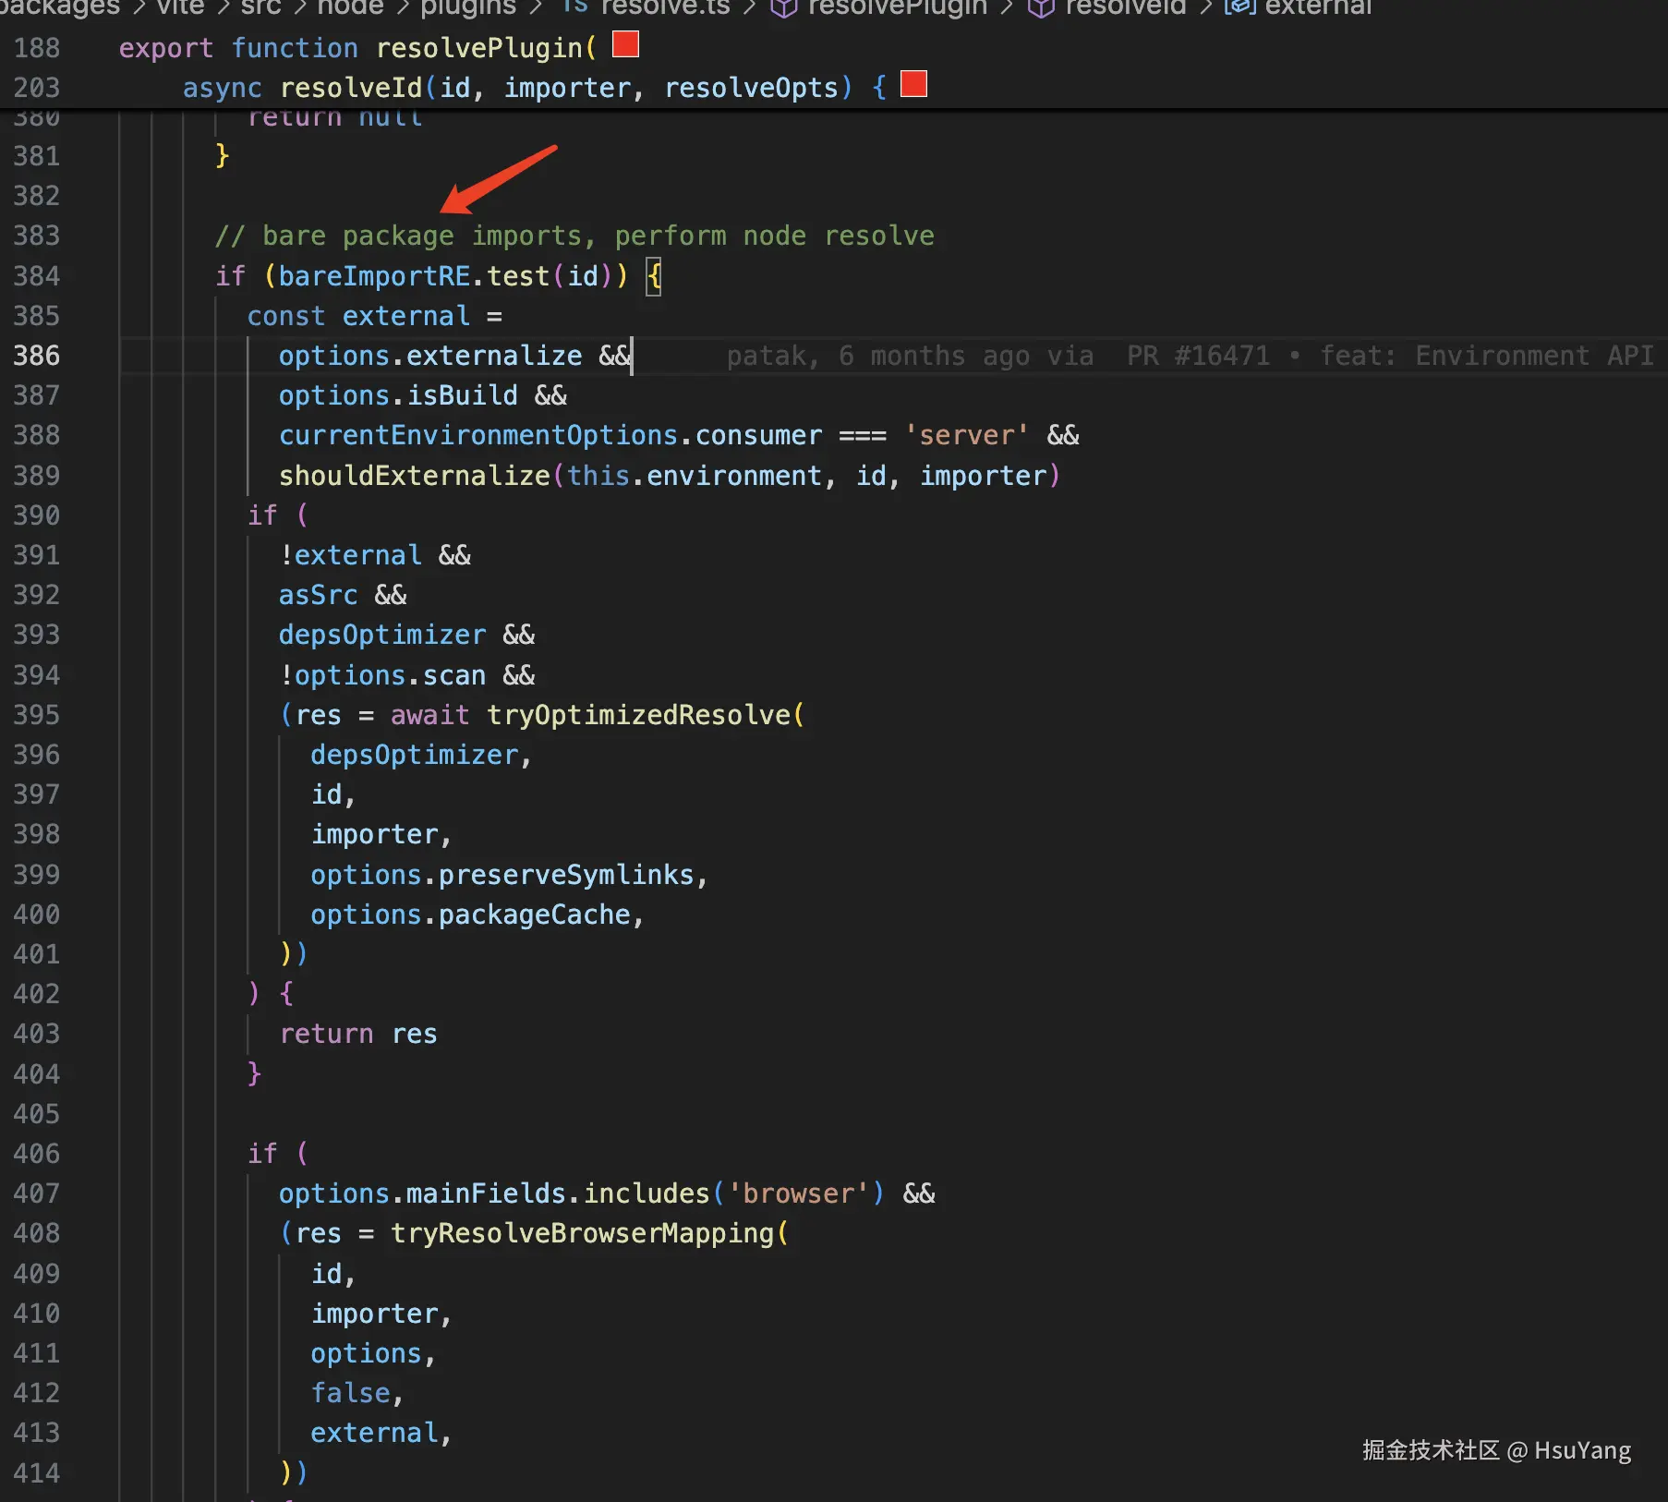Click '!external' on line 391
Screen dimensions: 1668x1502
350,555
